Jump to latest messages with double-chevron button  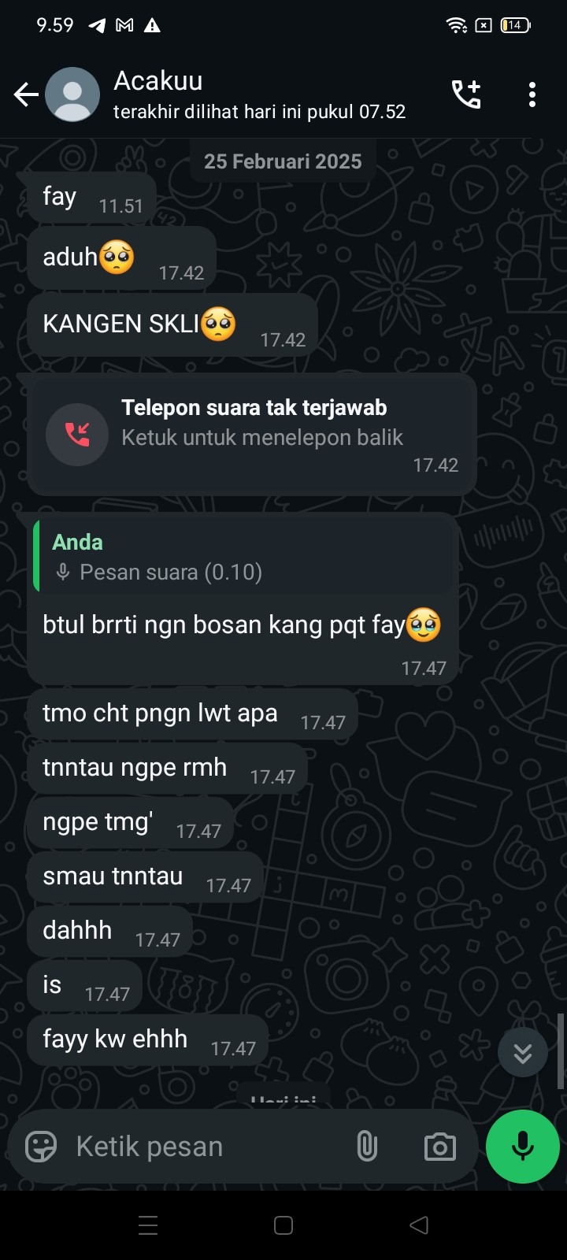coord(523,1053)
